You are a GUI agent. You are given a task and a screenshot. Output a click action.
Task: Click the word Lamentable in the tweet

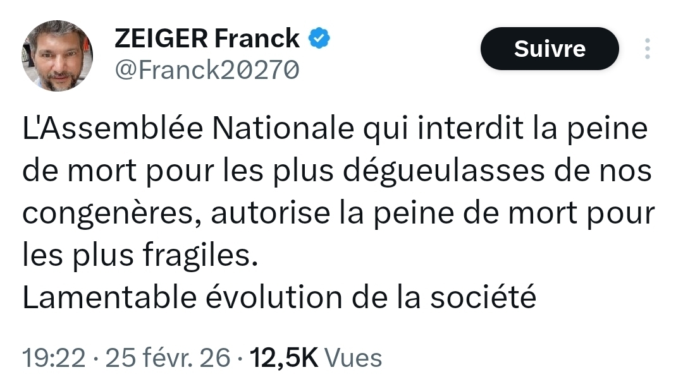click(x=111, y=297)
